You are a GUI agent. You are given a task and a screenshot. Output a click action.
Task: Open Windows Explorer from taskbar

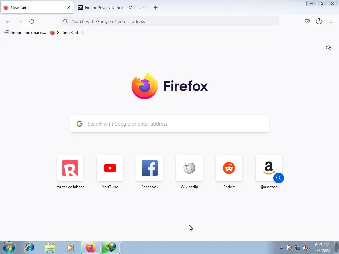[50, 247]
